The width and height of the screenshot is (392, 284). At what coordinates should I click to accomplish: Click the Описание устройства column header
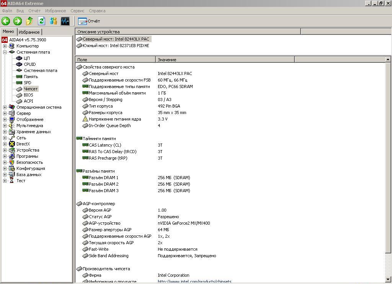[188, 32]
